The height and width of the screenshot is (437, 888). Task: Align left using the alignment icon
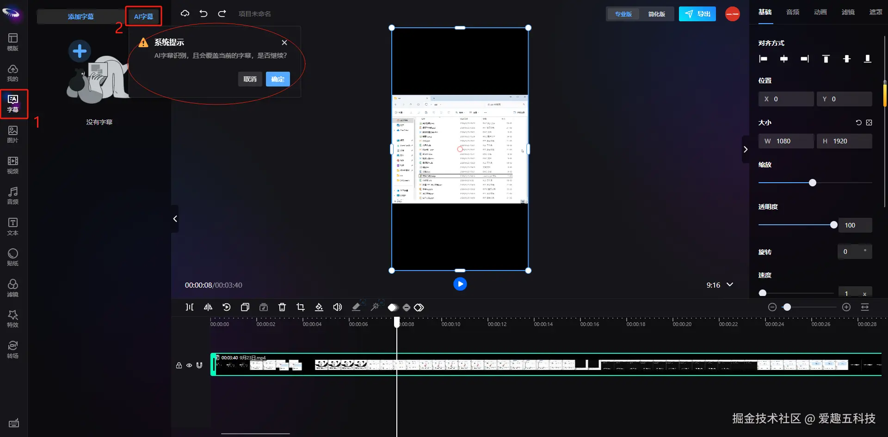coord(763,59)
